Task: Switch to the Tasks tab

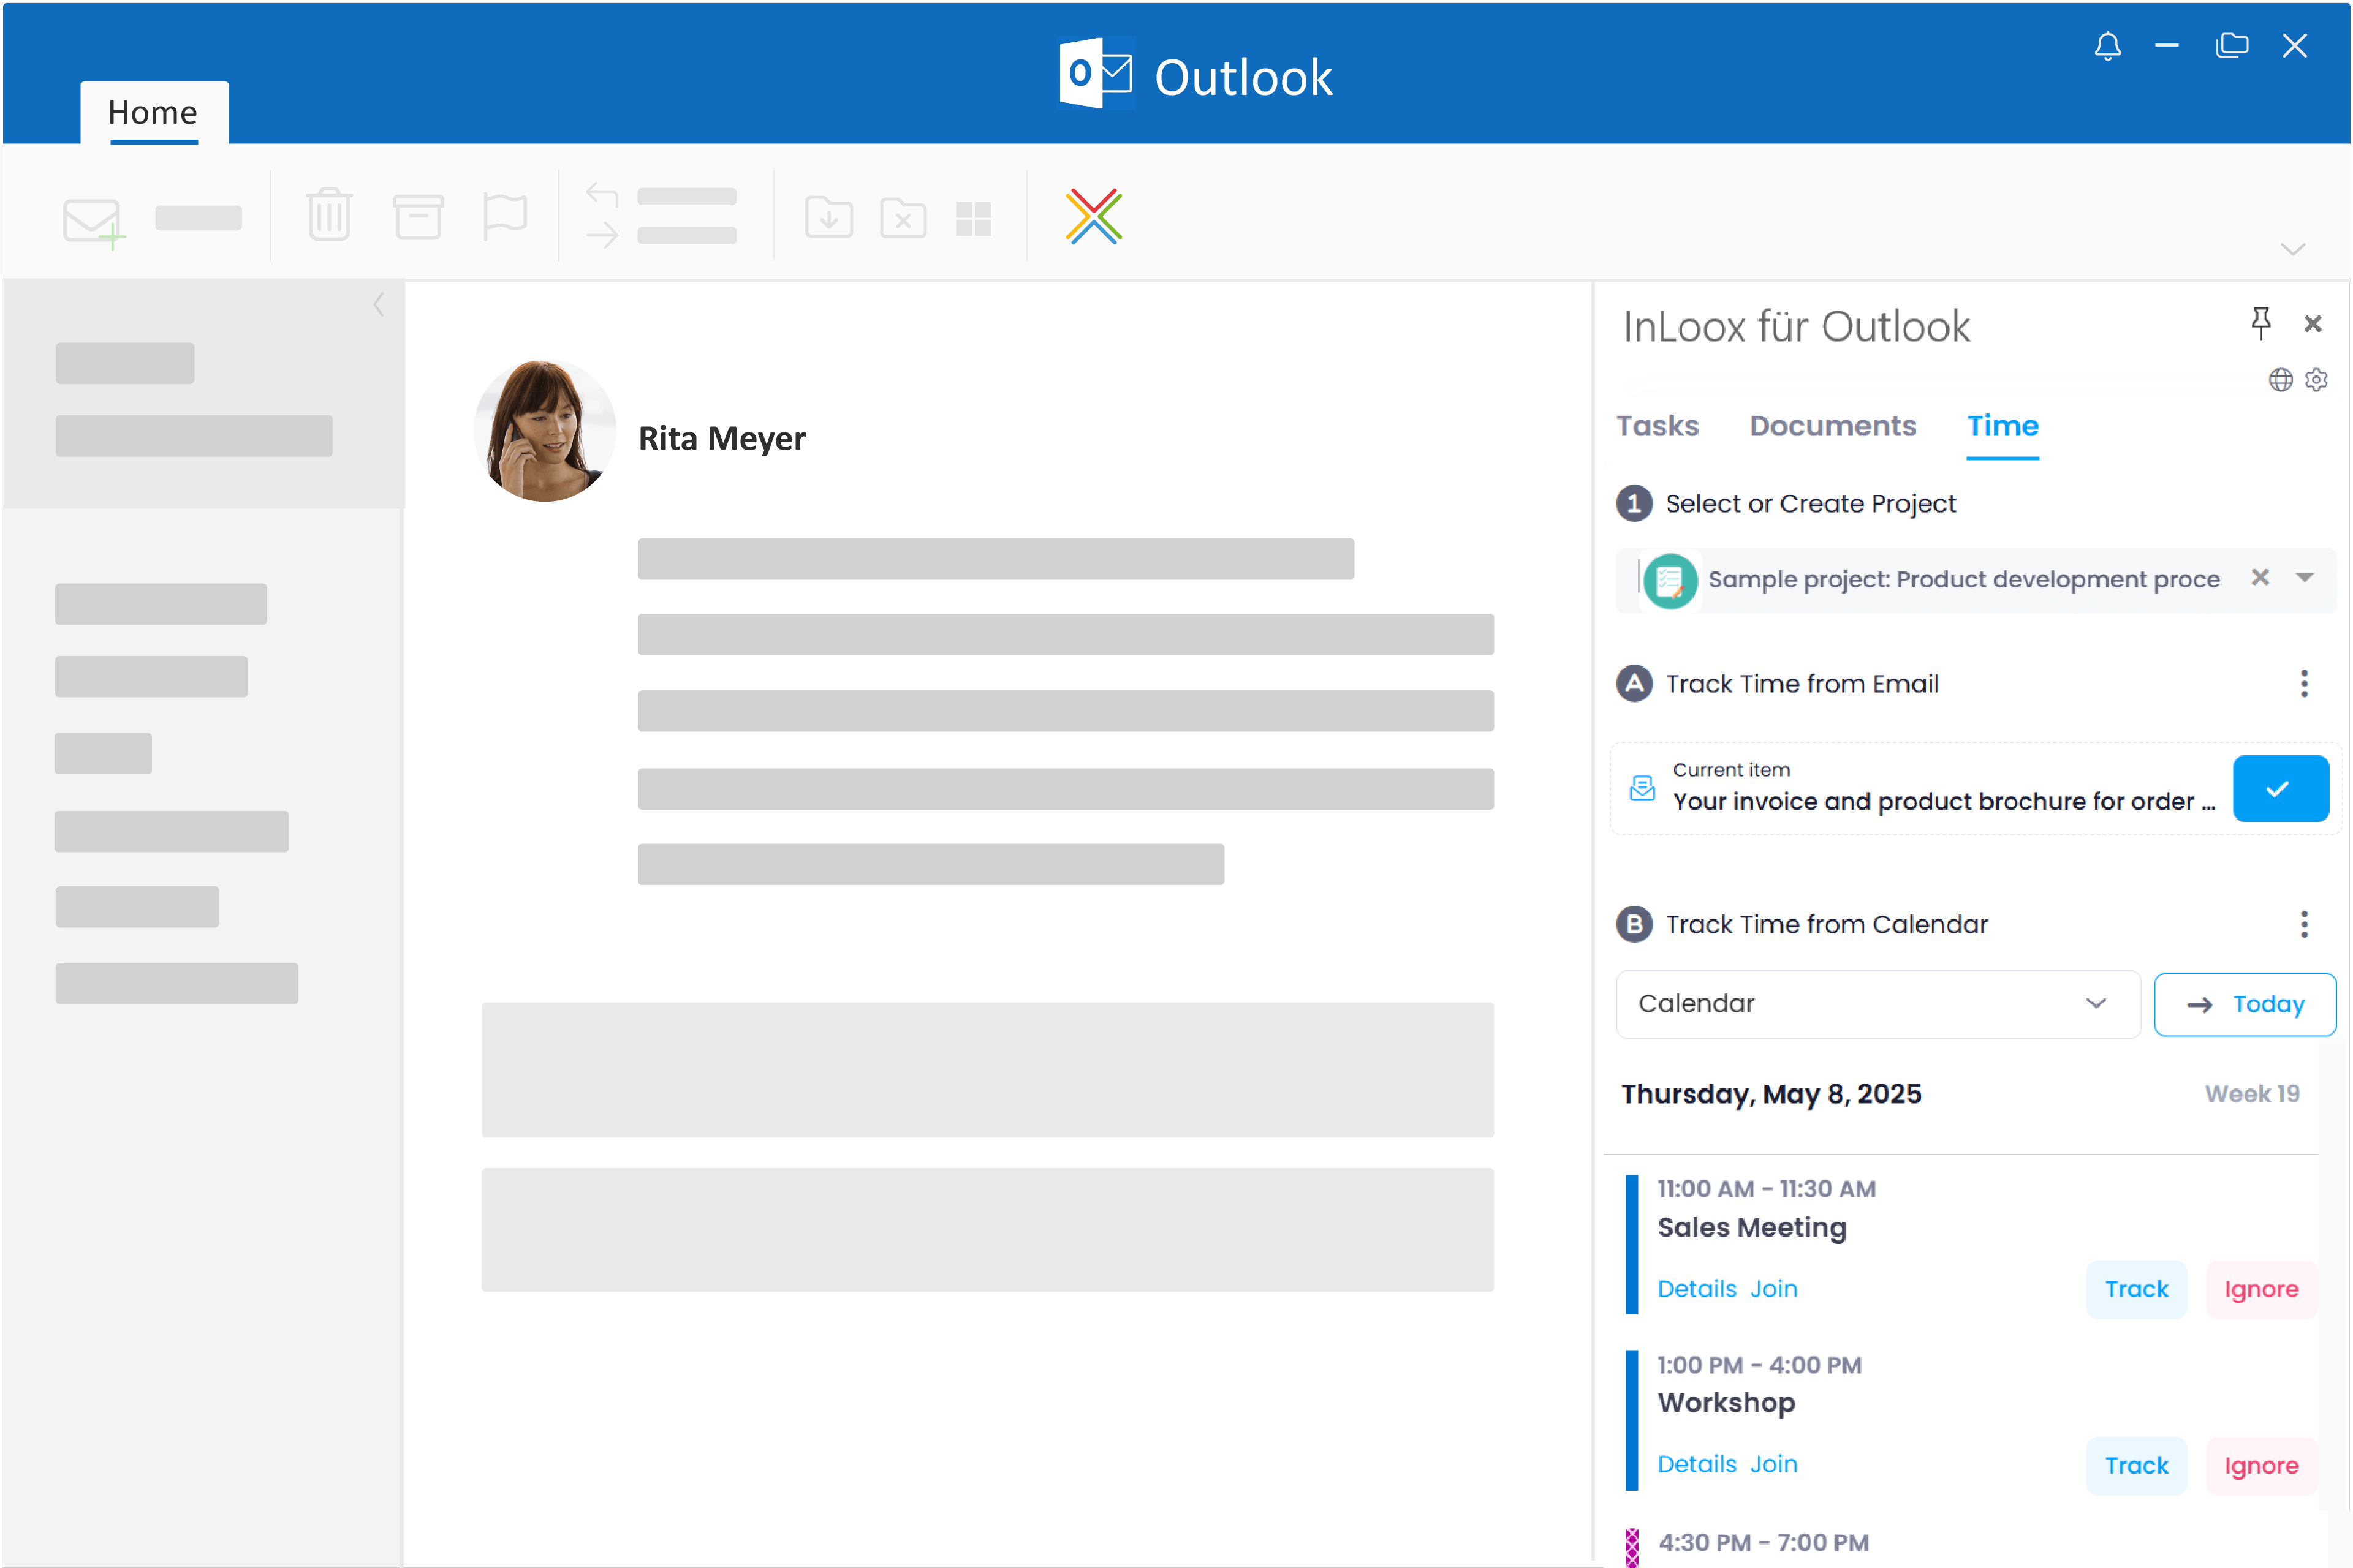Action: [x=1658, y=426]
